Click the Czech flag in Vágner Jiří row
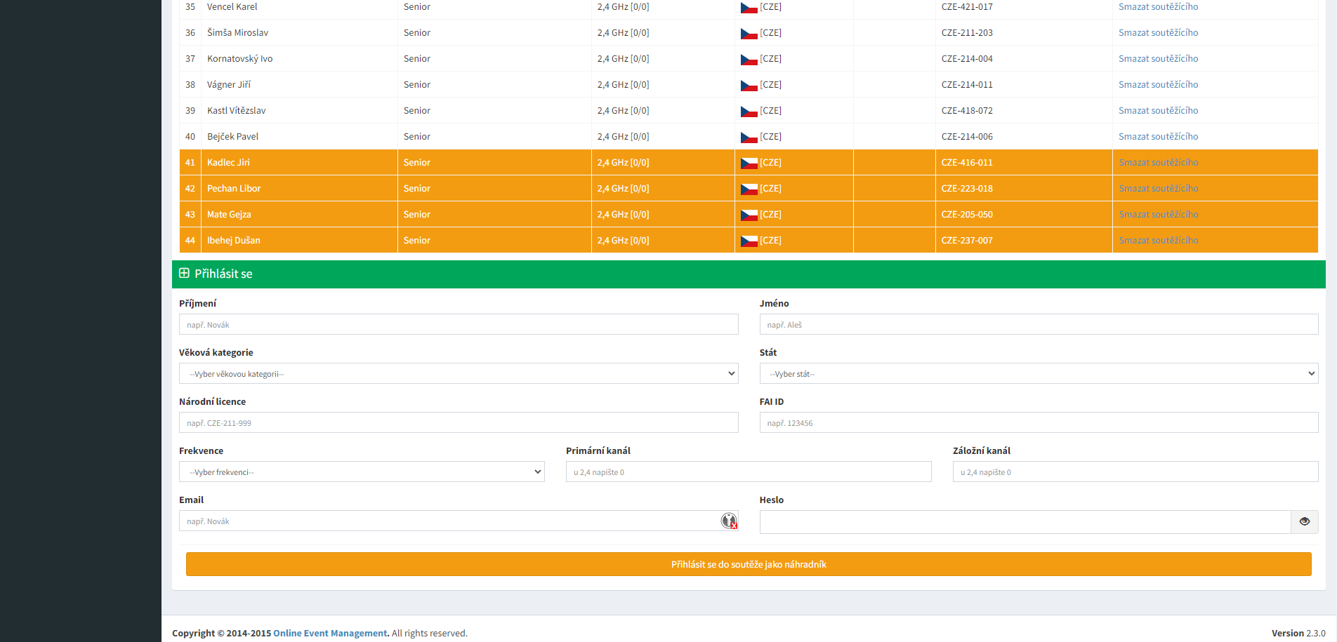This screenshot has width=1337, height=642. point(749,85)
